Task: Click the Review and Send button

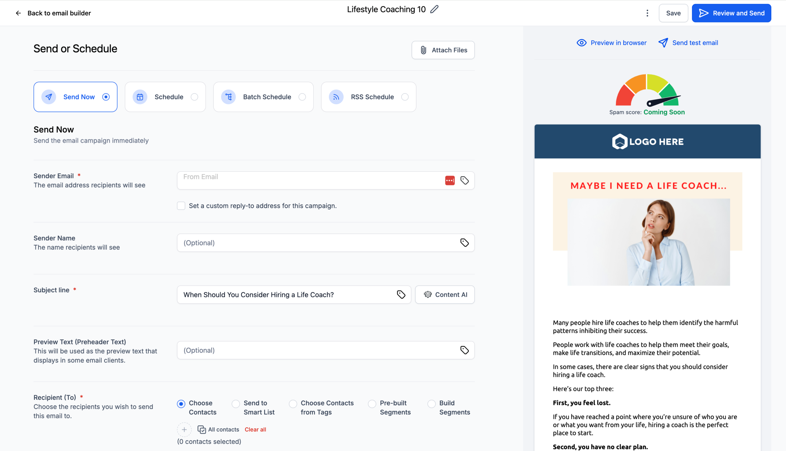Action: [x=731, y=13]
